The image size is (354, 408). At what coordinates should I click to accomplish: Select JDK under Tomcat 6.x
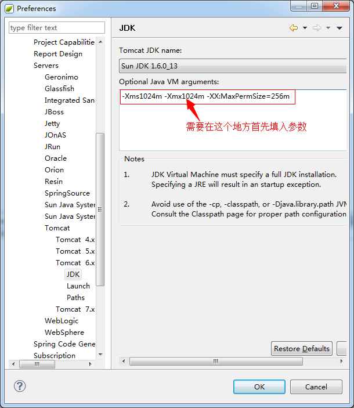point(73,275)
